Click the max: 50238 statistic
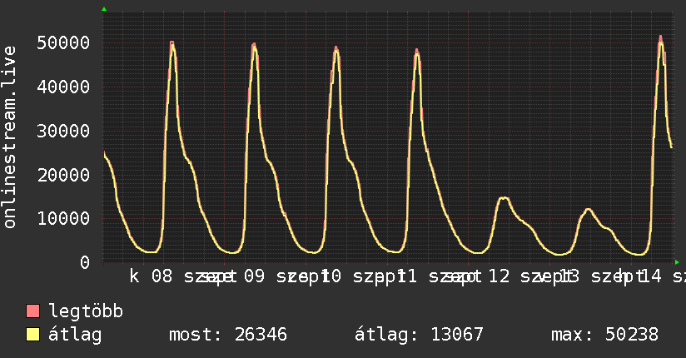The width and height of the screenshot is (686, 358). [604, 335]
